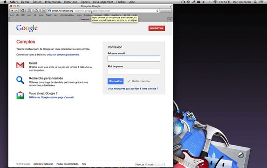Click the Comptes heading
Screen dimensions: 267x168
point(26,42)
